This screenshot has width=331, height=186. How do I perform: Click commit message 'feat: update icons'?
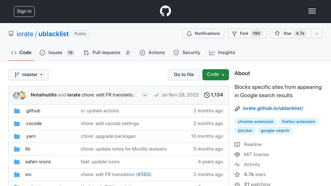(100, 162)
